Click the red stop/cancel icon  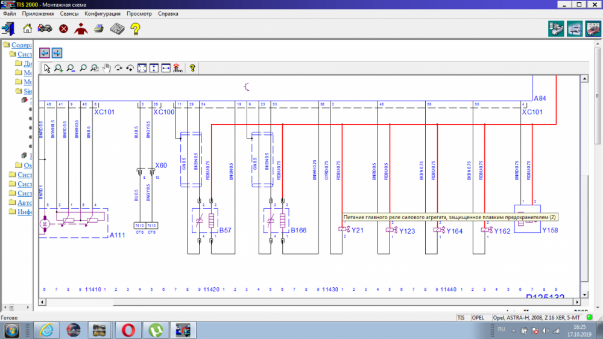[x=63, y=29]
